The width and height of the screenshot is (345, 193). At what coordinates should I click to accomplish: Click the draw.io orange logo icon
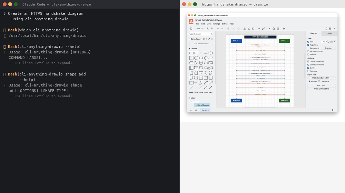coord(191,21)
